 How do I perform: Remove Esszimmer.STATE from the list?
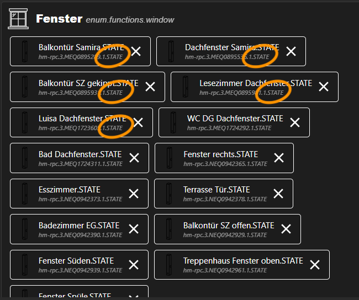134,194
